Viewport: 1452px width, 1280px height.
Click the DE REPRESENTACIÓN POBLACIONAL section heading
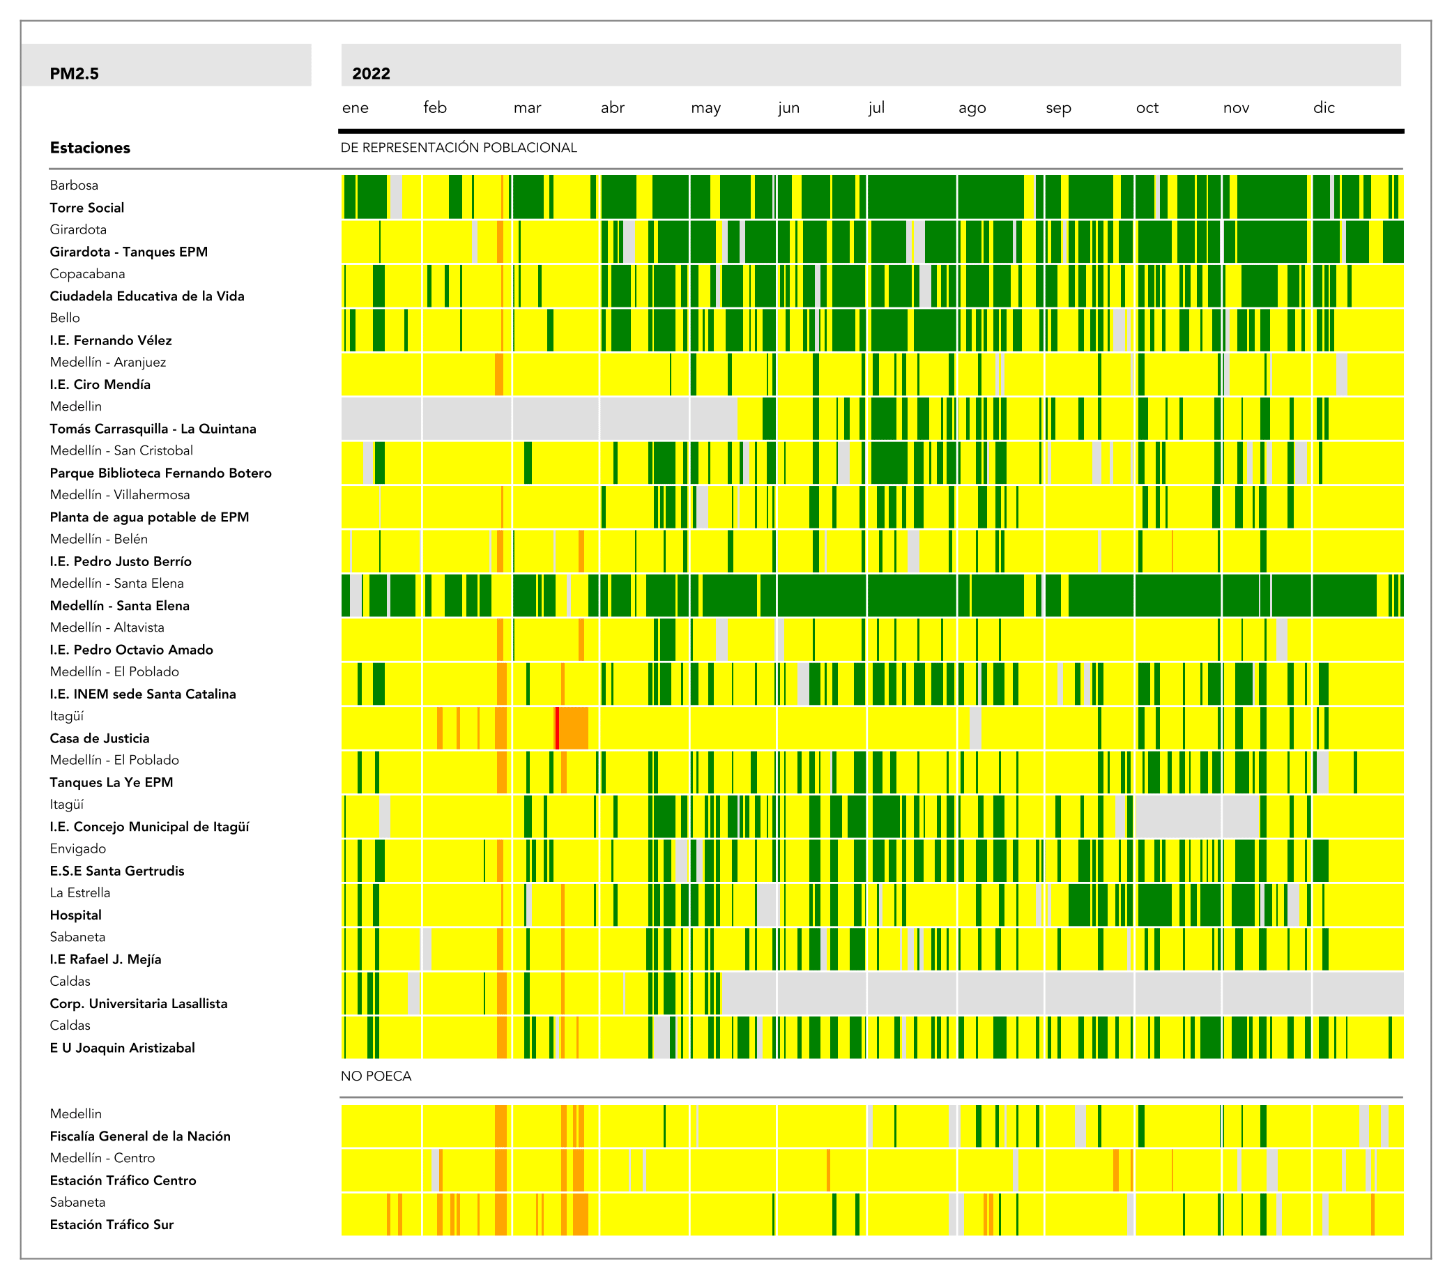click(x=459, y=148)
